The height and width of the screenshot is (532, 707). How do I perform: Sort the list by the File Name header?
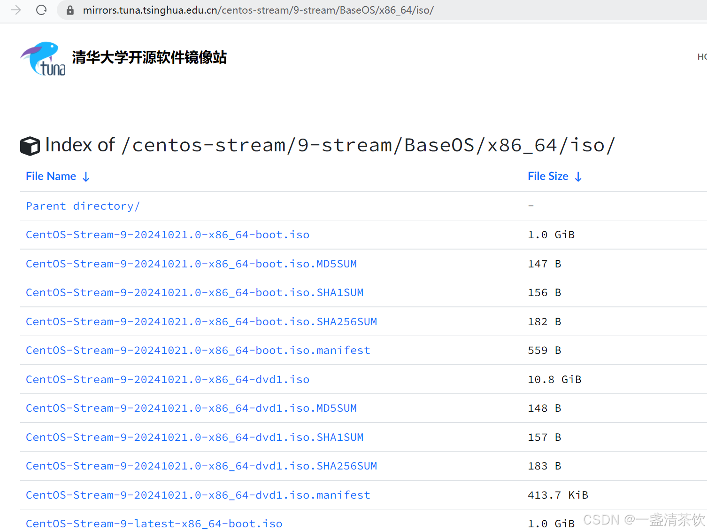51,176
